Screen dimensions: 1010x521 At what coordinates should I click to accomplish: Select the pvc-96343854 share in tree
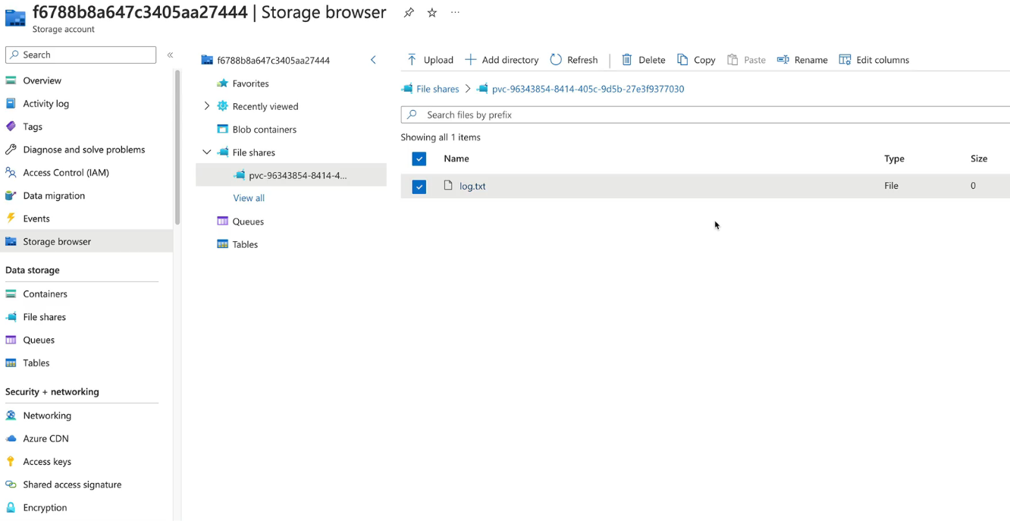291,175
